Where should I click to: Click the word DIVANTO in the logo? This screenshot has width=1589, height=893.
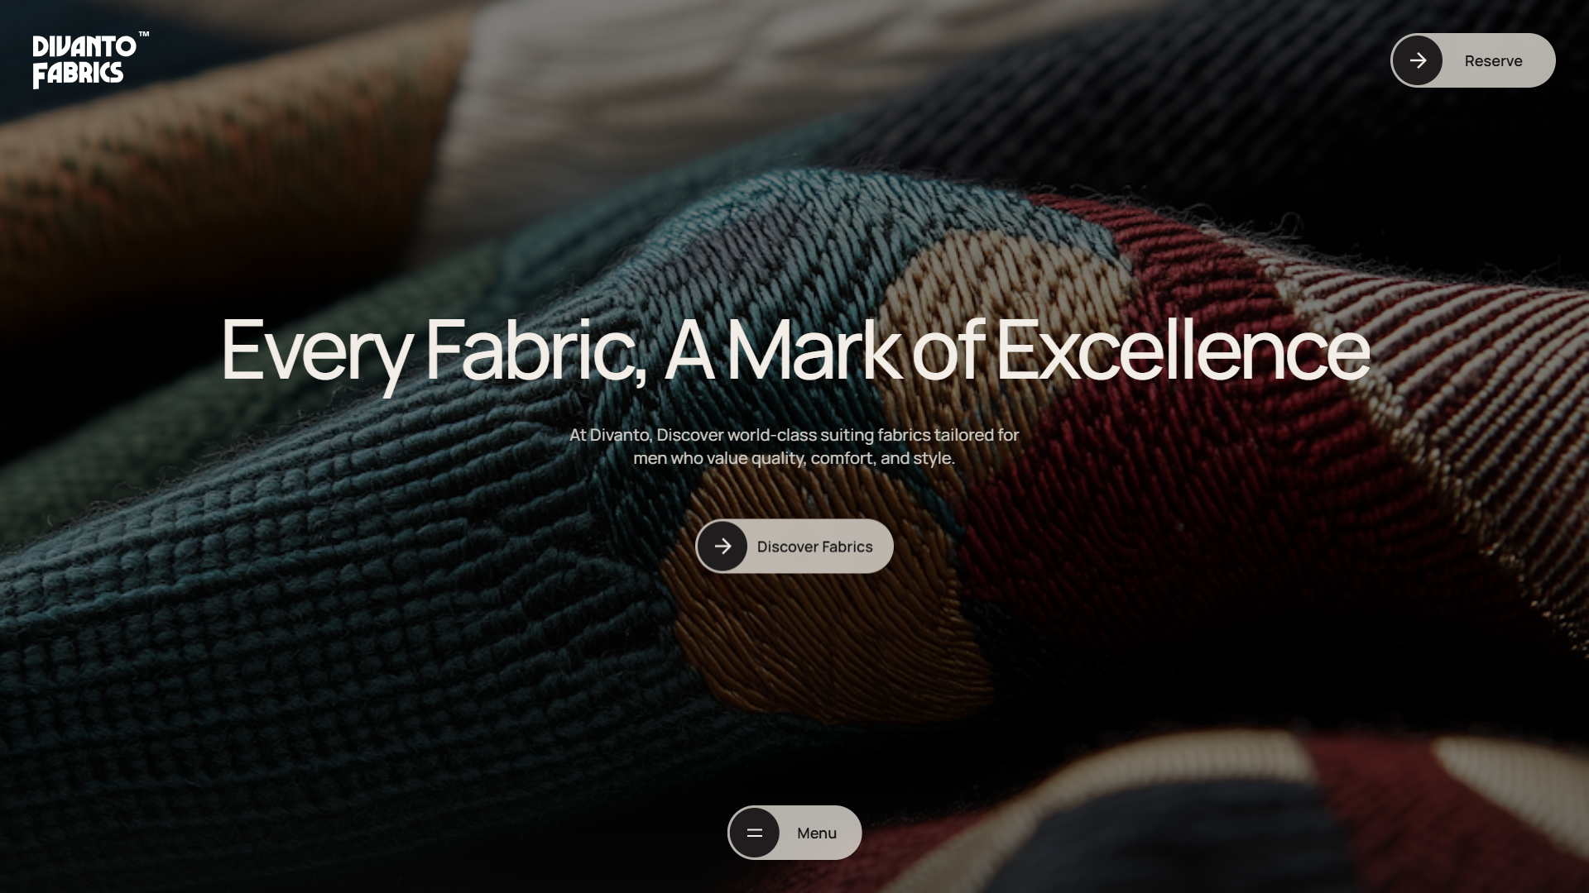(84, 46)
